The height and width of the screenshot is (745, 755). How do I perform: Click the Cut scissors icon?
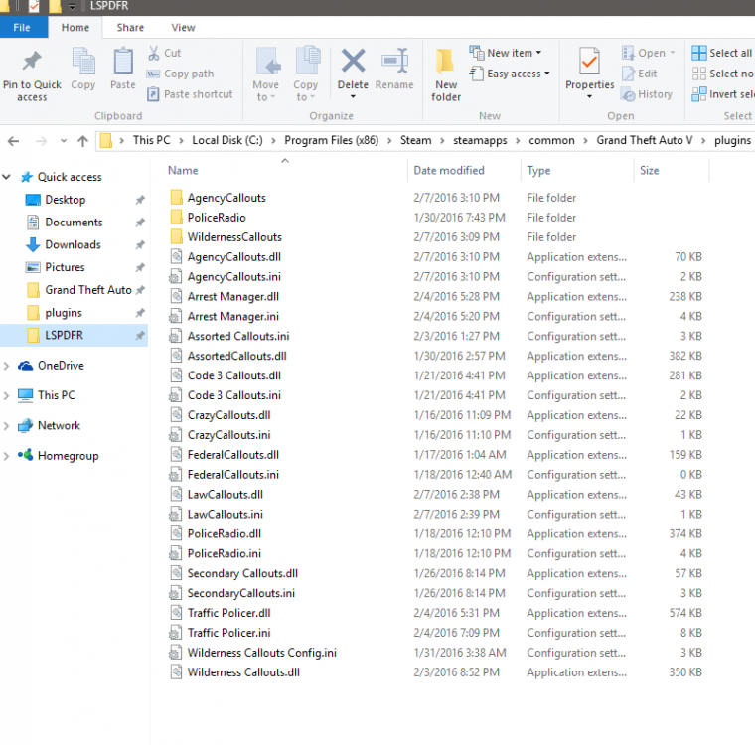[x=154, y=53]
